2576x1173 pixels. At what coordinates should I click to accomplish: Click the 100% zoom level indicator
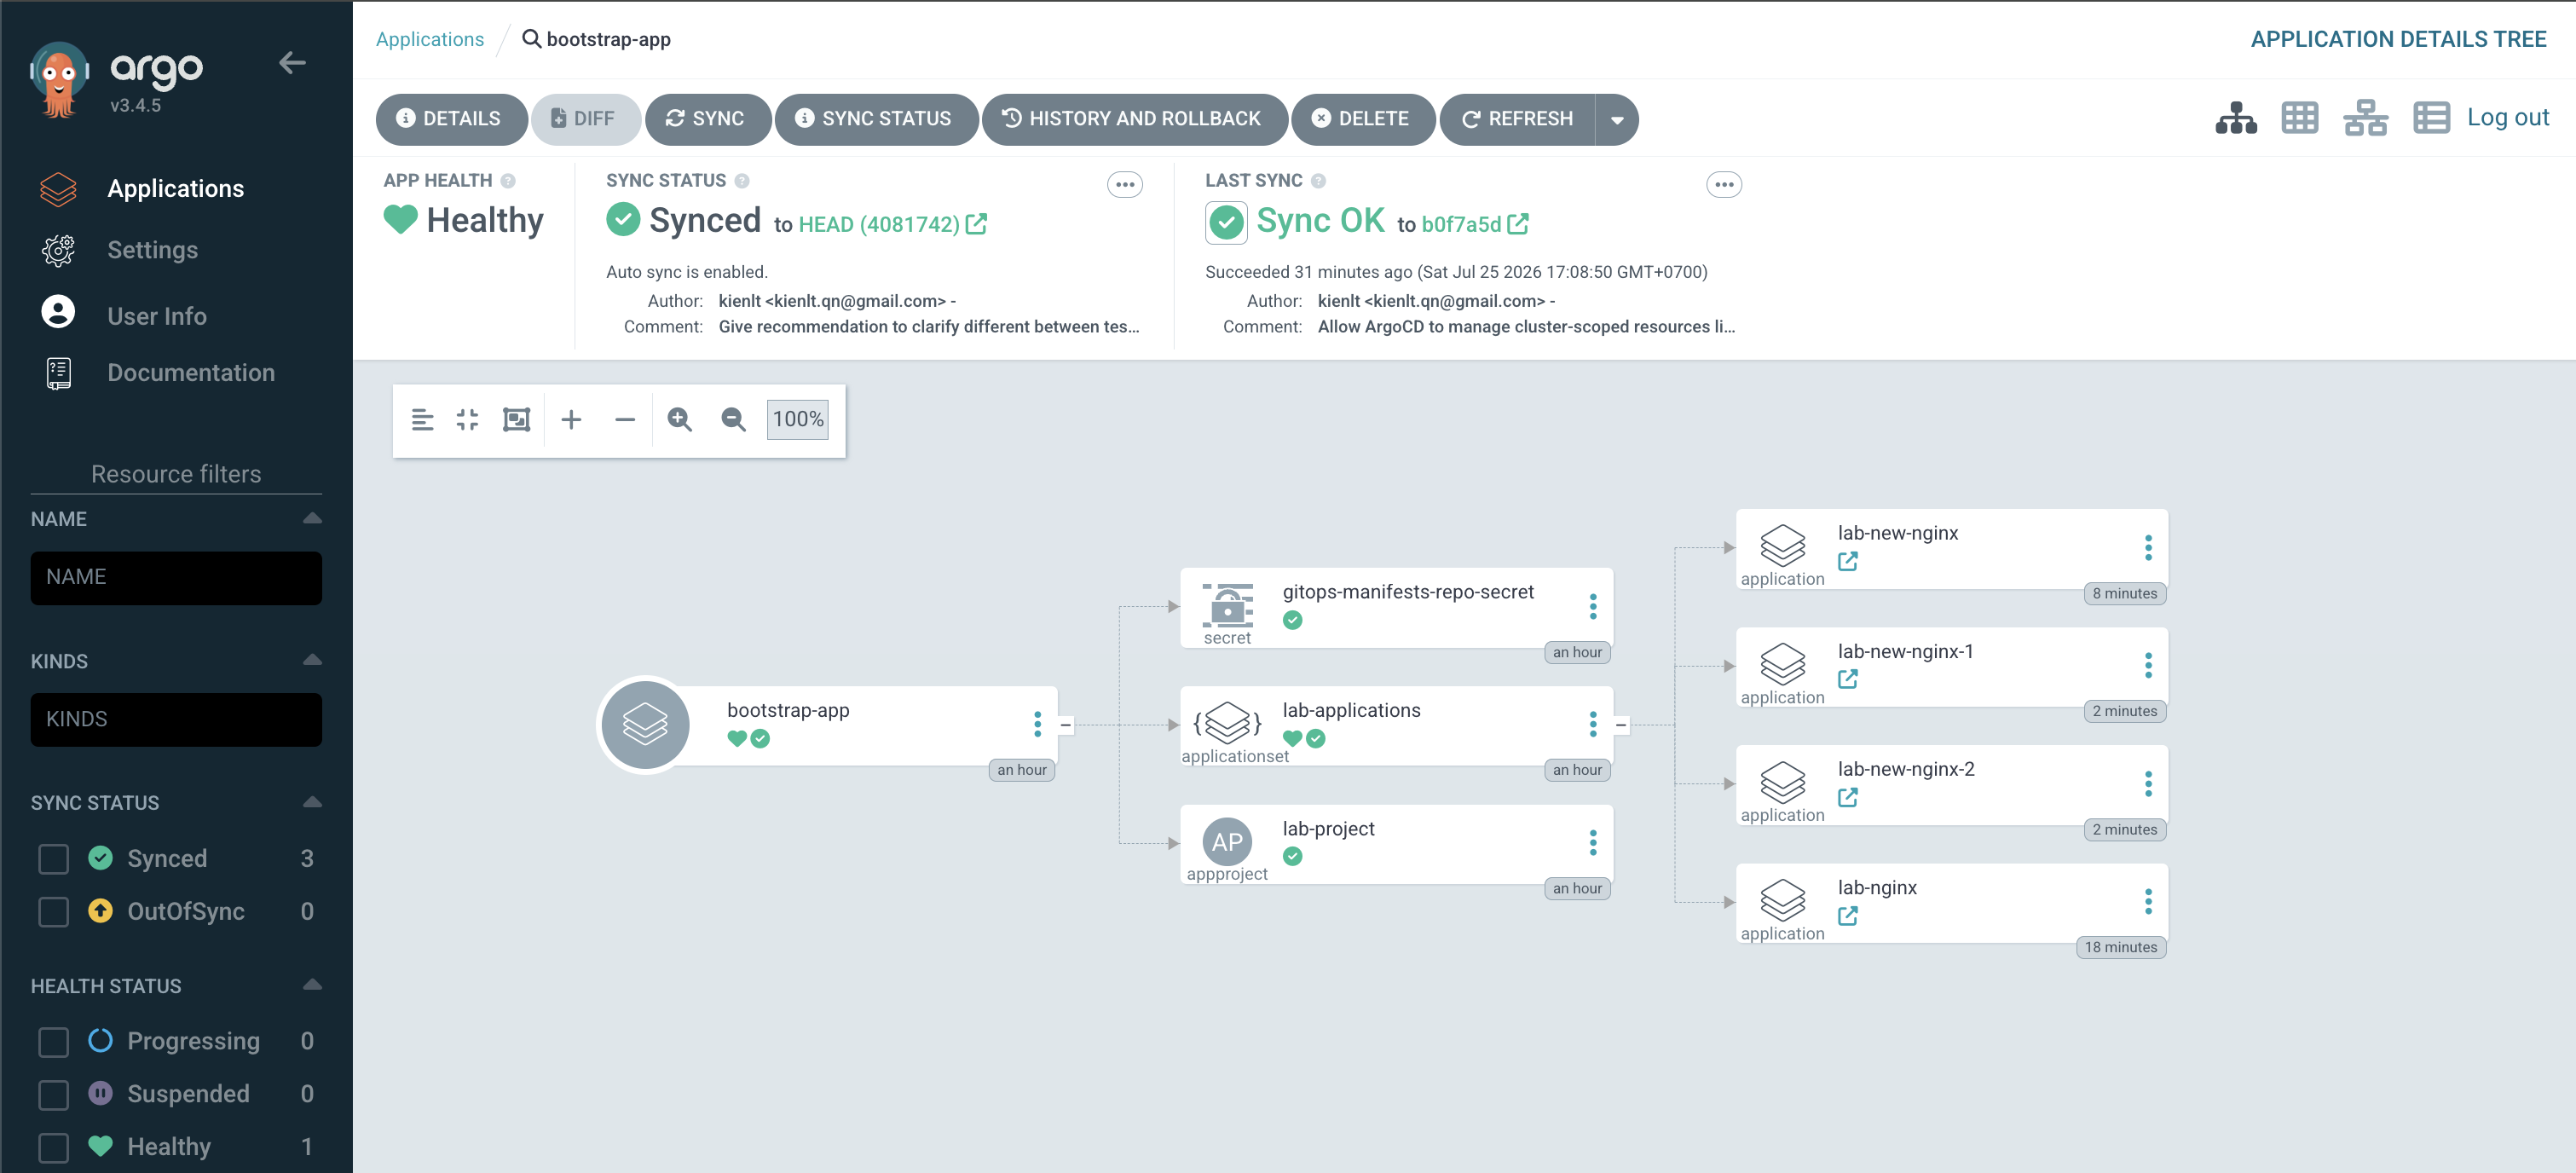[798, 420]
